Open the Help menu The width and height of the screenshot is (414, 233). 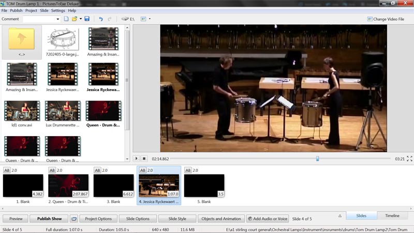coord(72,10)
